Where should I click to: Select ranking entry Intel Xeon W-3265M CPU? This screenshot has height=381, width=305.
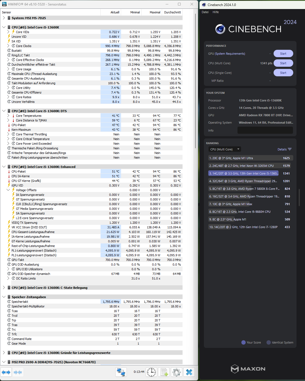(x=251, y=166)
